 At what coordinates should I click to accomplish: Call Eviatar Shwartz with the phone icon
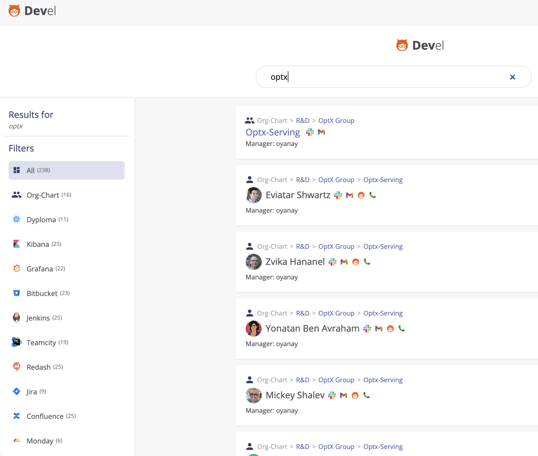tap(373, 195)
